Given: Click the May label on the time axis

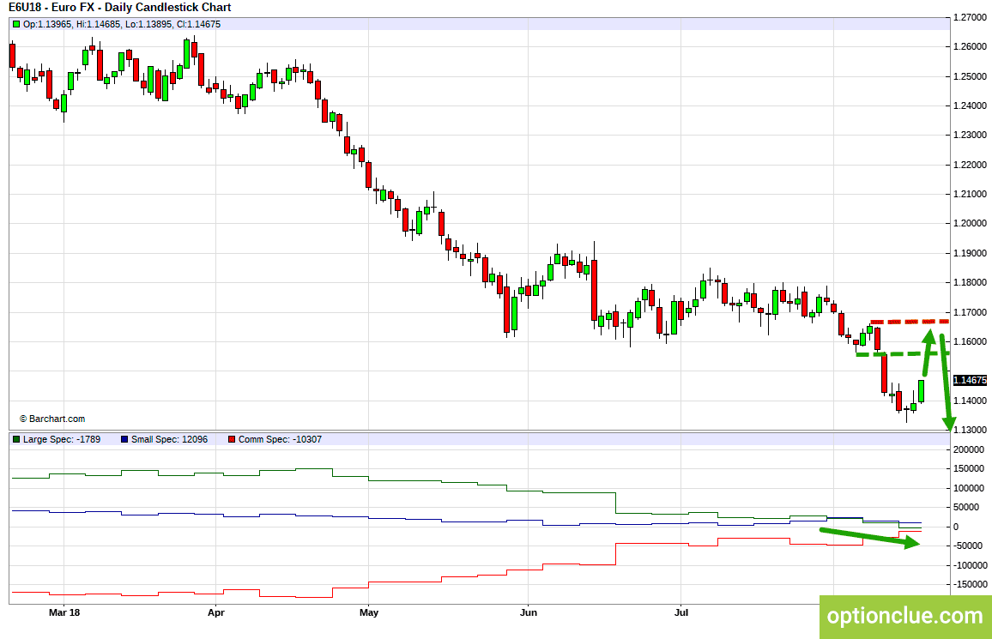Looking at the screenshot, I should click(369, 612).
